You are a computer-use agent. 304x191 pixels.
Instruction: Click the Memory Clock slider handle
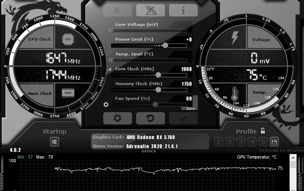(x=158, y=90)
